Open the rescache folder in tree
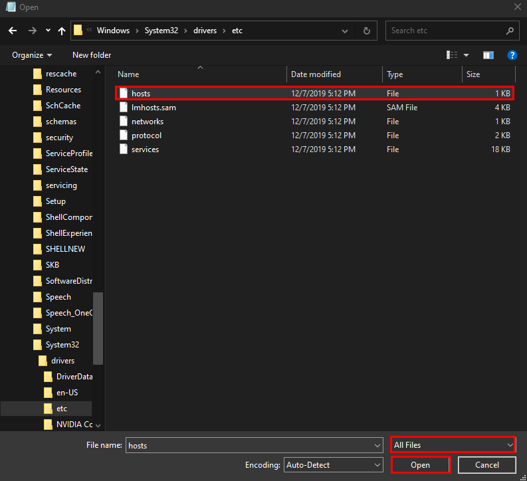Image resolution: width=527 pixels, height=481 pixels. pyautogui.click(x=61, y=74)
